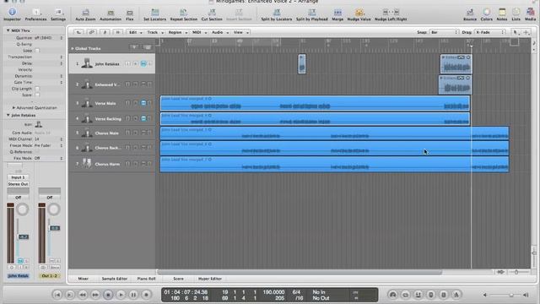This screenshot has width=540, height=304.
Task: Toggle the Clip Length checkbox
Action: [x=37, y=89]
